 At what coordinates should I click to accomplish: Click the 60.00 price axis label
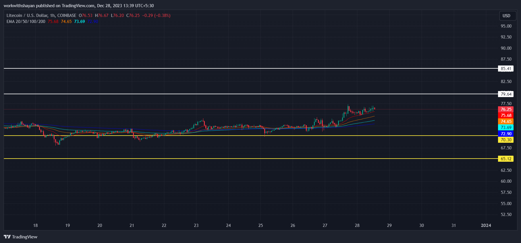pos(506,181)
